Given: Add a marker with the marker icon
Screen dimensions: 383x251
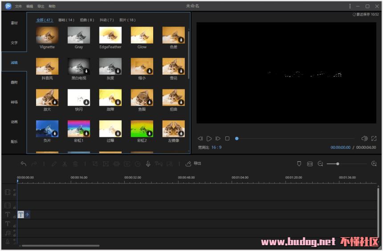Looking at the screenshot, I should click(x=299, y=164).
